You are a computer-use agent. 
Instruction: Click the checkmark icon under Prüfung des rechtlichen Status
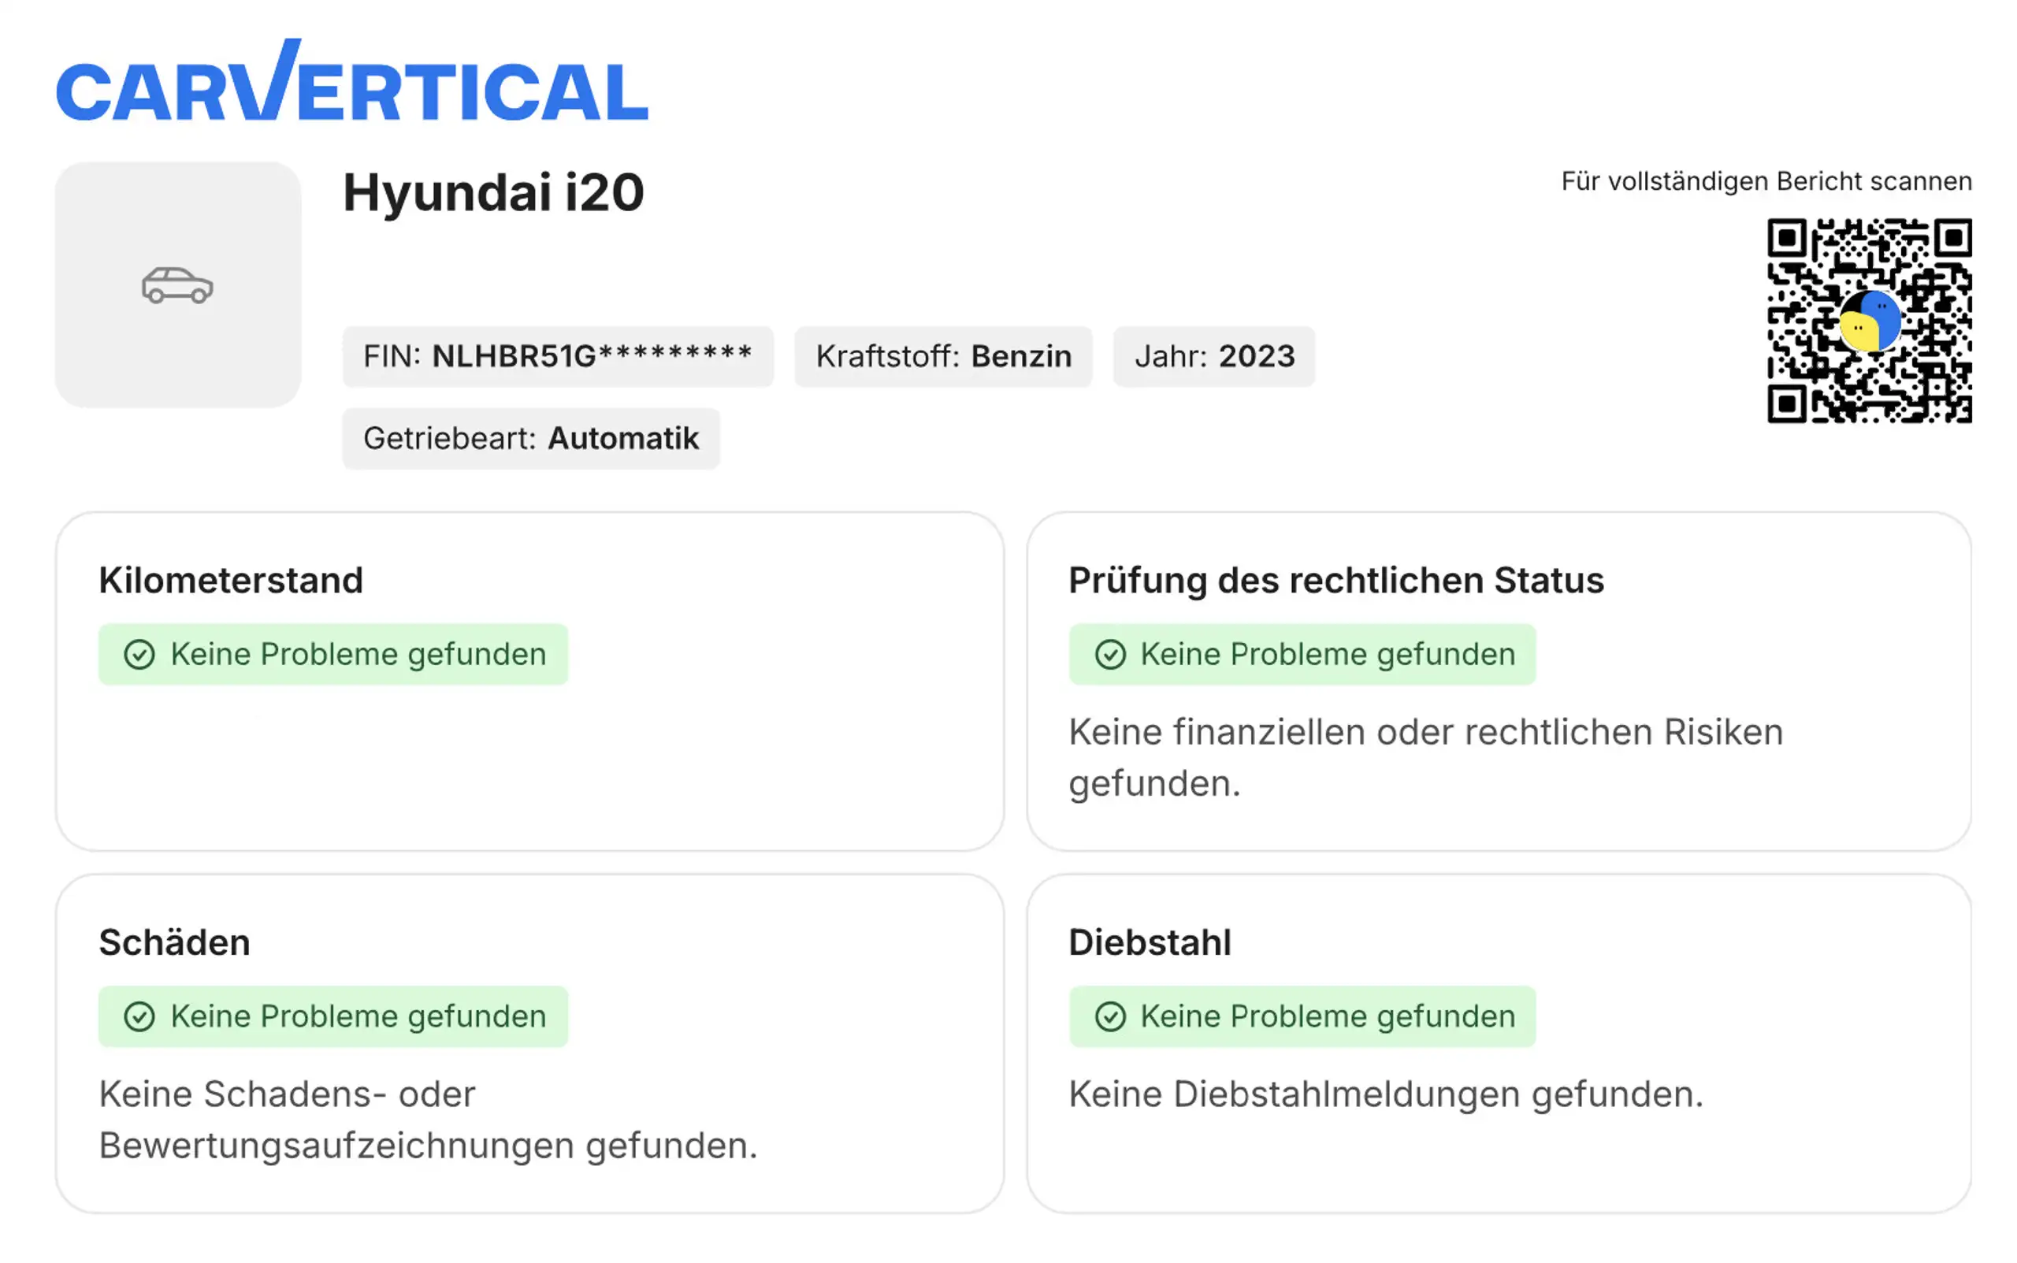(x=1110, y=654)
